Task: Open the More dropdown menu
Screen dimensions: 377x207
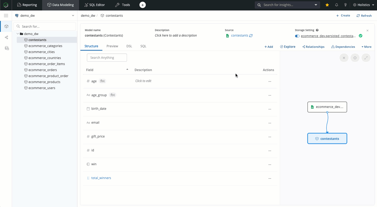Action: [x=366, y=47]
